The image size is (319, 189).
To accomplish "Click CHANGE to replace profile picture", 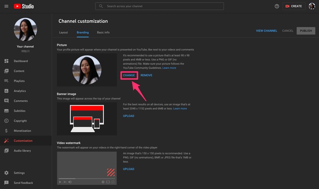I will tap(129, 75).
